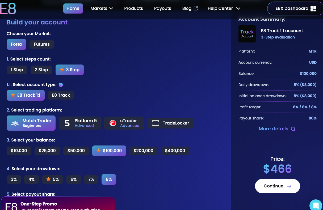Open the More details link

[x=273, y=129]
